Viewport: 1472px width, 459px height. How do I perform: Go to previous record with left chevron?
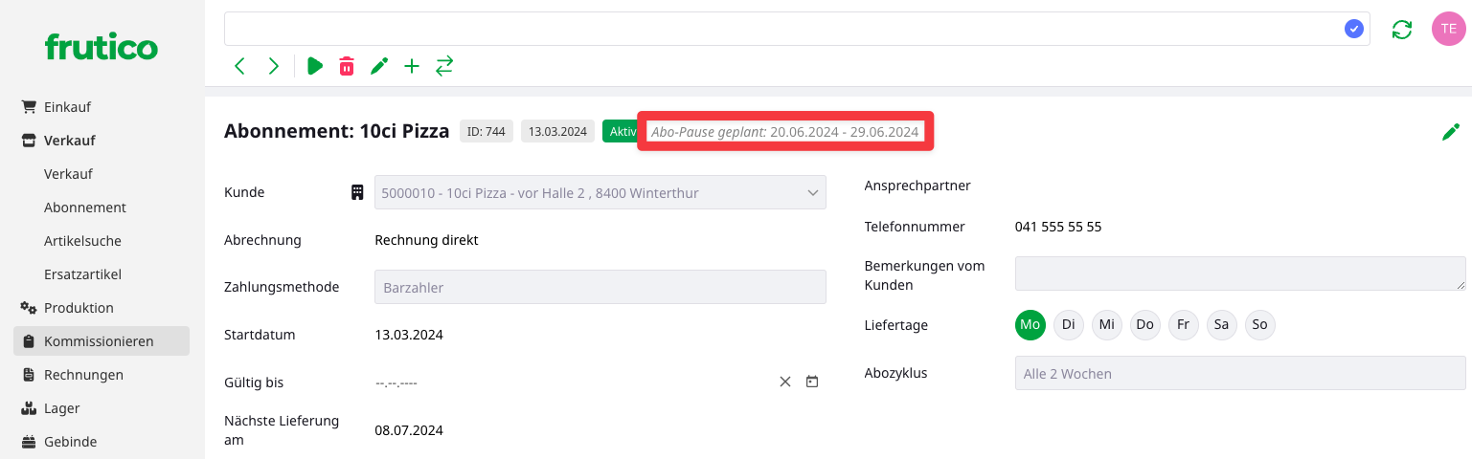point(239,66)
